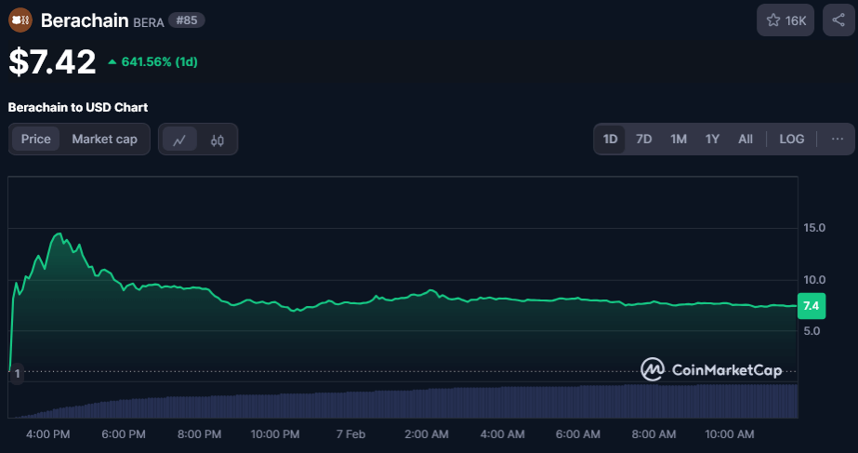858x453 pixels.
Task: View the All time range
Action: coord(746,139)
